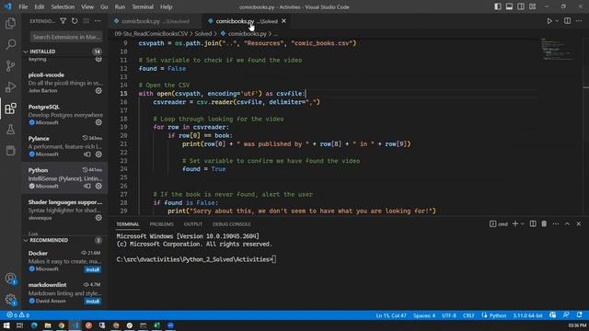Screen dimensions: 589x331
Task: Open the File menu
Action: pyautogui.click(x=23, y=6)
